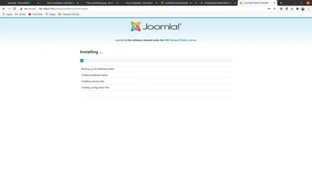
Task: Close the Joomla - OnnoWiki tab
Action: coord(38,3)
